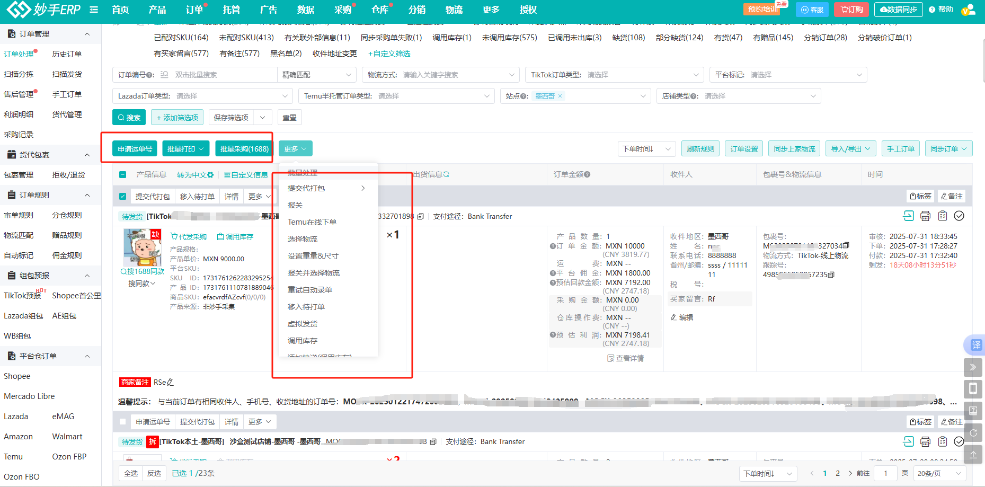985x487 pixels.
Task: Click the 查看详情 link
Action: (626, 358)
